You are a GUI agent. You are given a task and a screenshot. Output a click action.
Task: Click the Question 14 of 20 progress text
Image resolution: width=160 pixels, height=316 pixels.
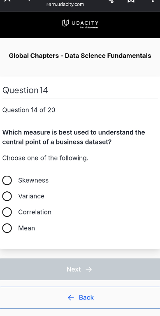coord(29,110)
